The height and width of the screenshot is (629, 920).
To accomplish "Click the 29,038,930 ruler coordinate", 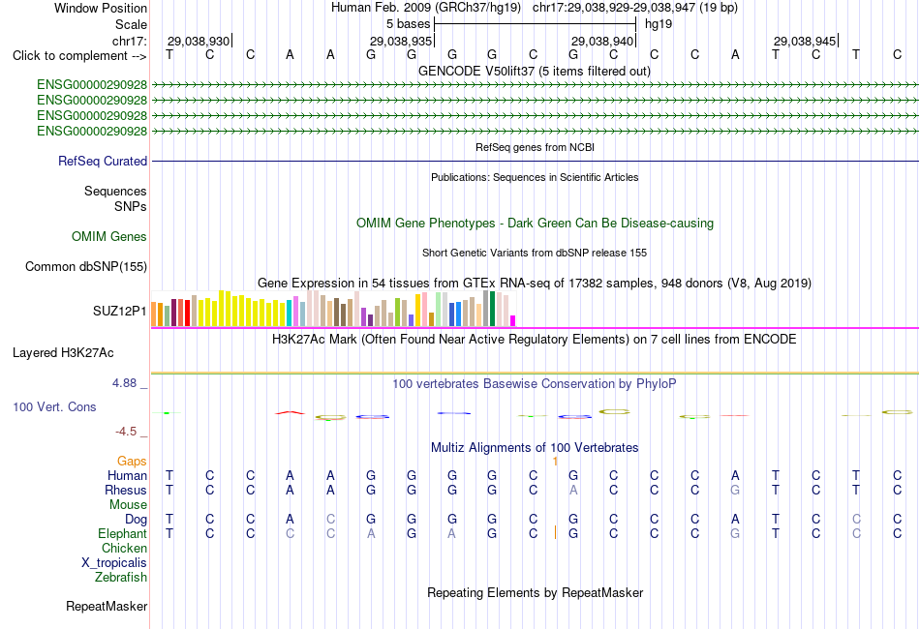I will click(x=199, y=41).
